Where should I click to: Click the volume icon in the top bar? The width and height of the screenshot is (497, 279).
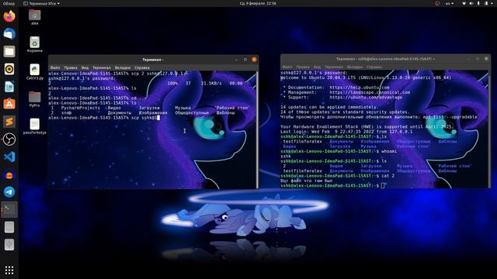471,3
